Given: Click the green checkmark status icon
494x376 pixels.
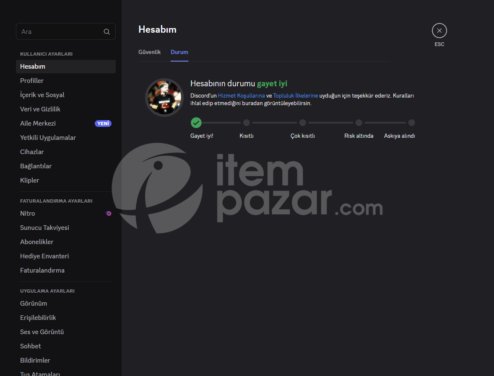Looking at the screenshot, I should (x=196, y=123).
